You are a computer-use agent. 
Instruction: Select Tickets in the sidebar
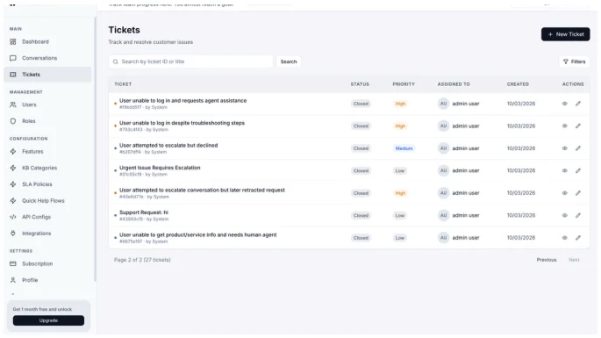[x=47, y=75]
